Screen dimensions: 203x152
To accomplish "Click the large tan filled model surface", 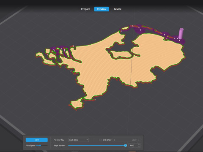I will 99,63.
